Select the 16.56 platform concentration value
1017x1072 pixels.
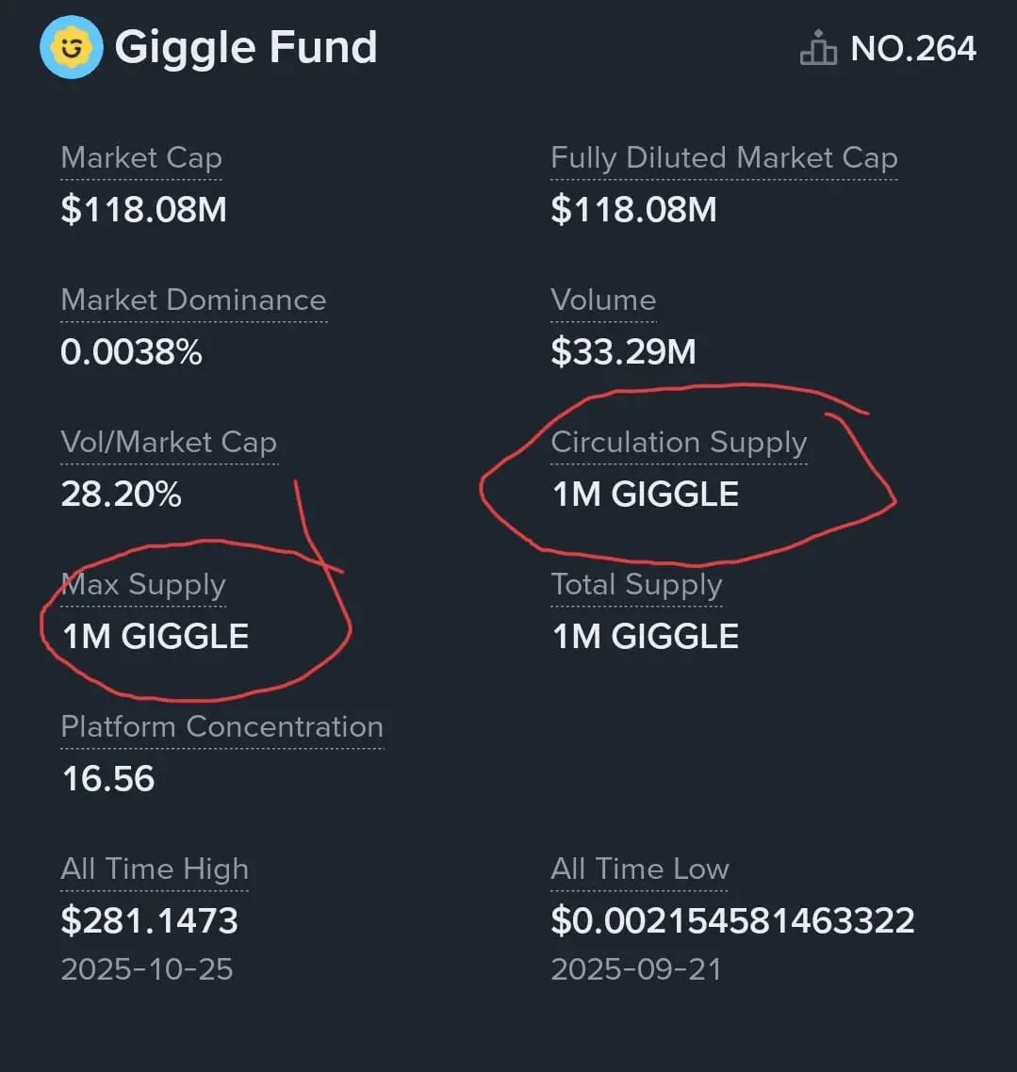[x=108, y=779]
